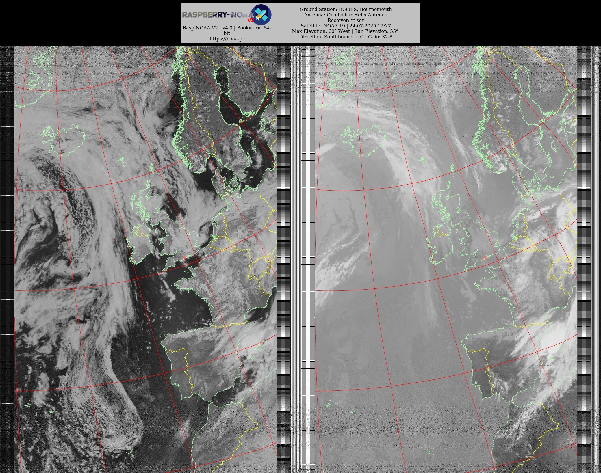Click the red ground station cross in the right infrared image

point(485,257)
